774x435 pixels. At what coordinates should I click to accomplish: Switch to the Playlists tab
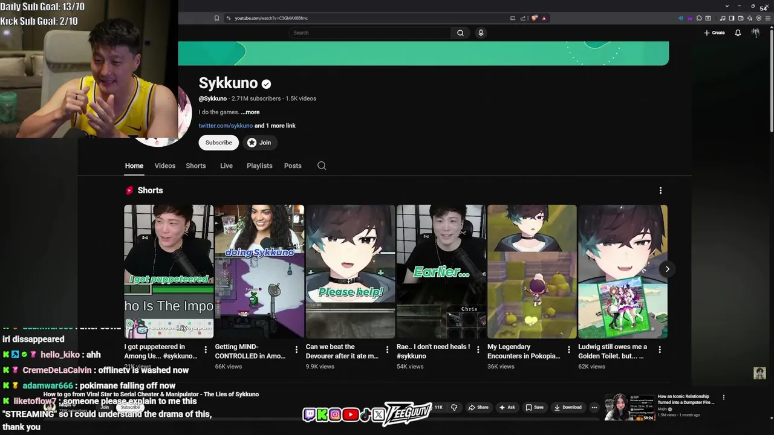click(x=259, y=166)
